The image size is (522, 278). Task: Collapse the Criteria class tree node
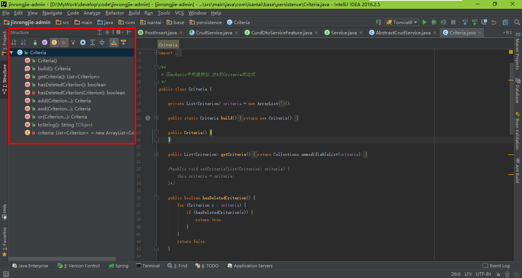[x=11, y=53]
